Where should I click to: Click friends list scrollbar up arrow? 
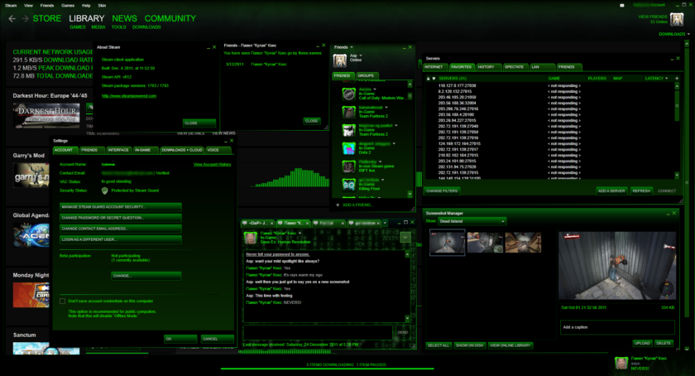pos(410,84)
